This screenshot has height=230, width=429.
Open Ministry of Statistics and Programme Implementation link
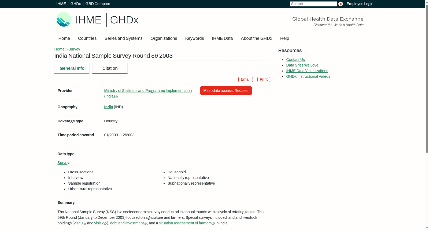[x=148, y=93]
